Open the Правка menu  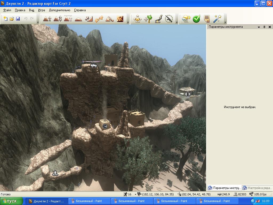pos(20,10)
